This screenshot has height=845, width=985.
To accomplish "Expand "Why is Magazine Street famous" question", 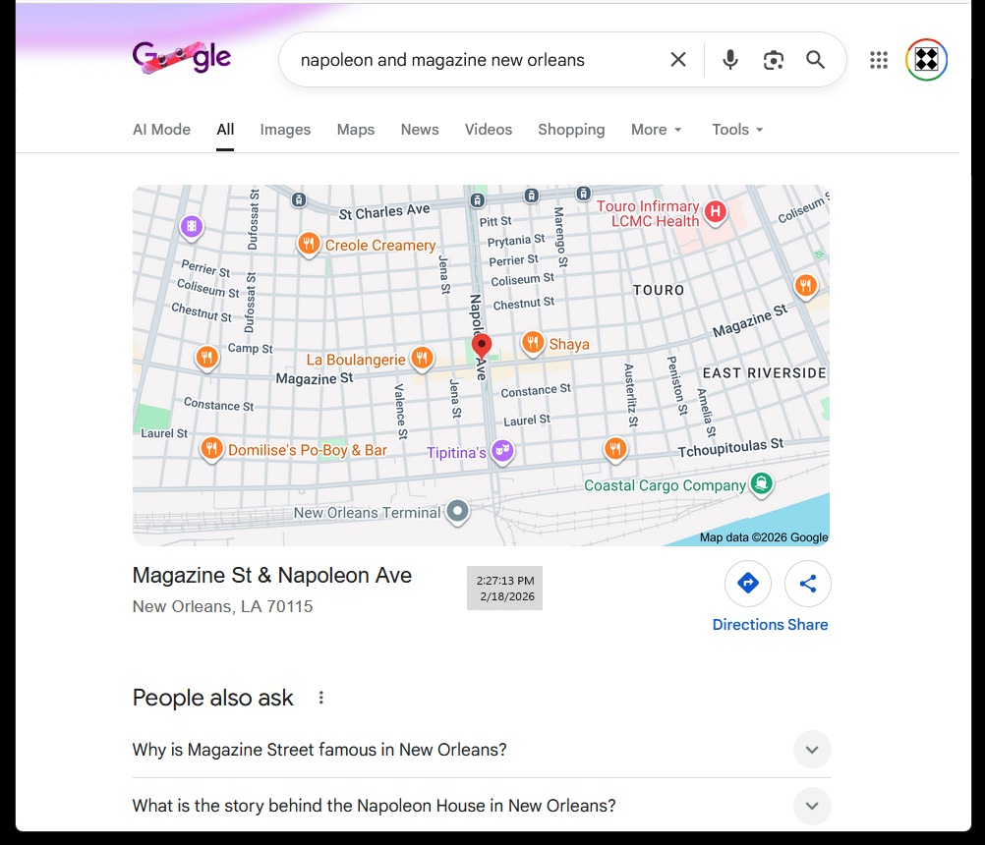I will pos(811,750).
